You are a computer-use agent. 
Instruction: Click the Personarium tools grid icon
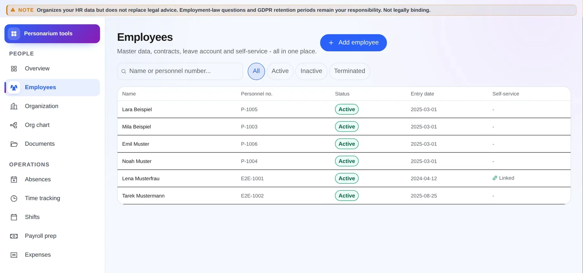click(x=14, y=34)
